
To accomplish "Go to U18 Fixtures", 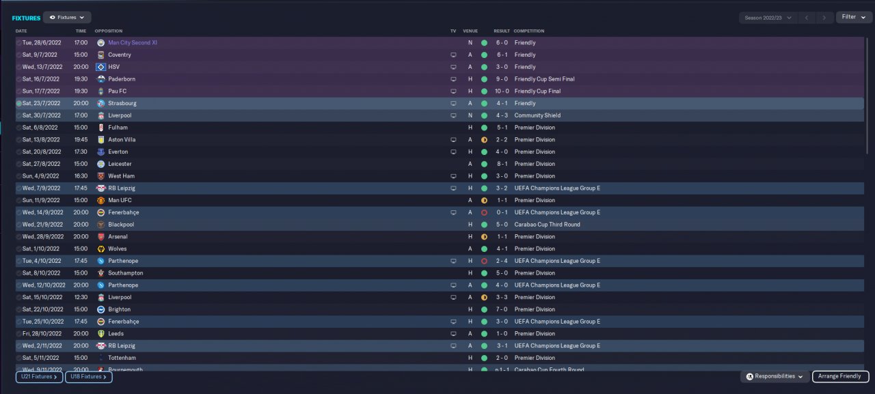I will [x=89, y=376].
